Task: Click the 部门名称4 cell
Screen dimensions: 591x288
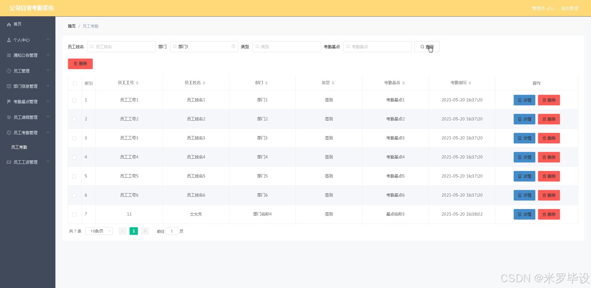Action: [262, 214]
